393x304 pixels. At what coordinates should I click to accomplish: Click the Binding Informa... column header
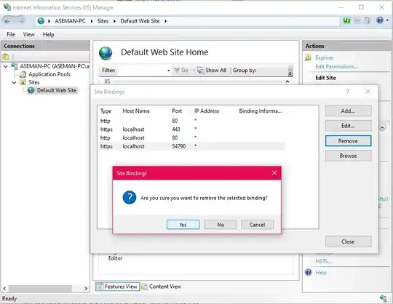click(260, 111)
